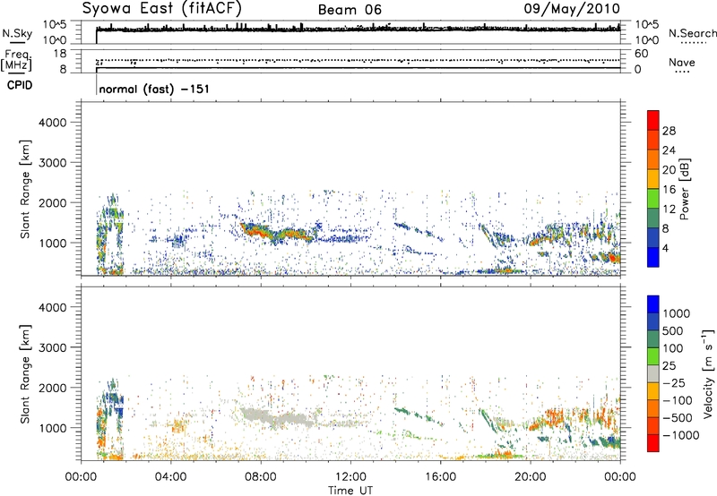Click the '4000' range tick of power panel
This screenshot has width=717, height=496.
[52, 123]
